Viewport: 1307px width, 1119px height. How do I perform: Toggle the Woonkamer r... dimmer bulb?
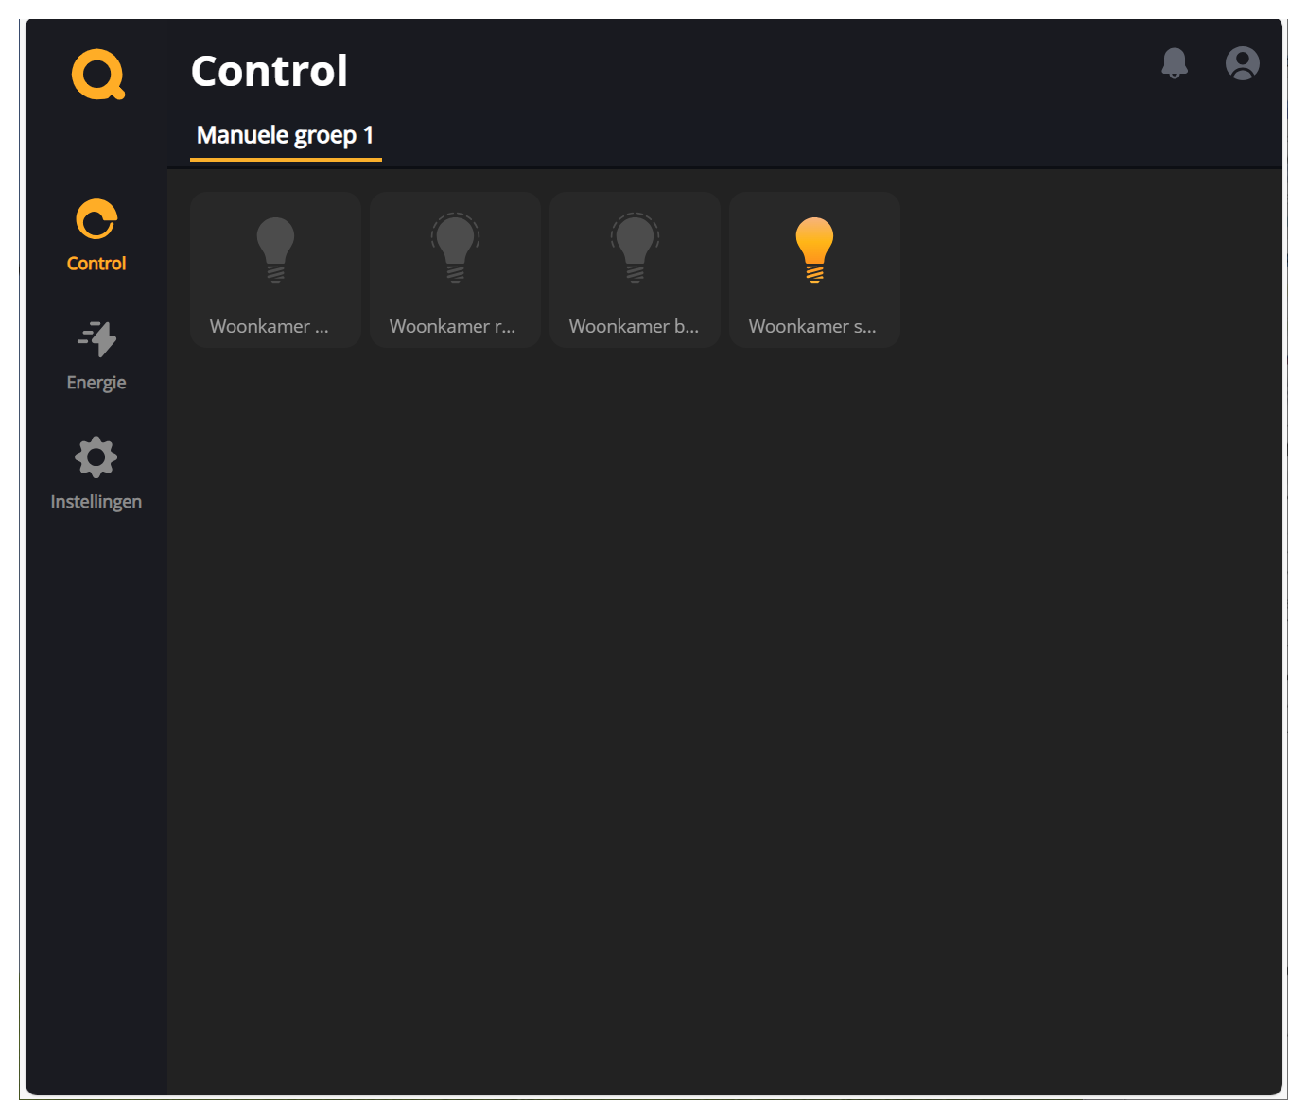[455, 249]
